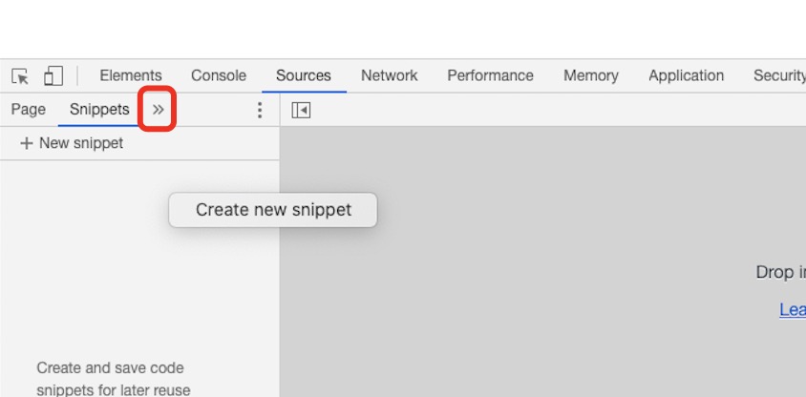Select the Snippets navigator tab

click(x=99, y=110)
